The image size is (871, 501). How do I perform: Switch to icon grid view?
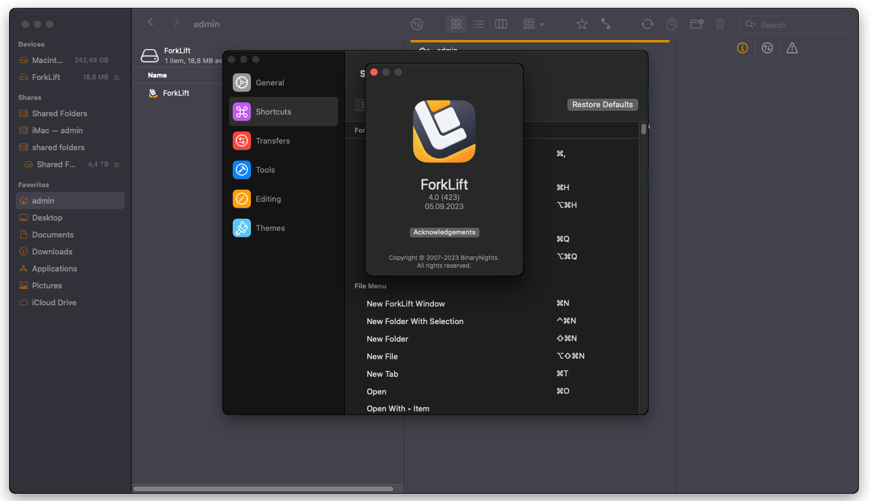(456, 24)
